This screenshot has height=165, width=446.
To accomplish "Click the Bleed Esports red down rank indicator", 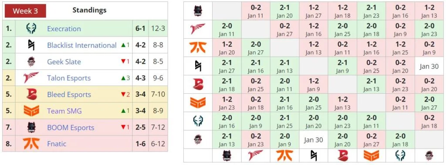I will point(125,94).
